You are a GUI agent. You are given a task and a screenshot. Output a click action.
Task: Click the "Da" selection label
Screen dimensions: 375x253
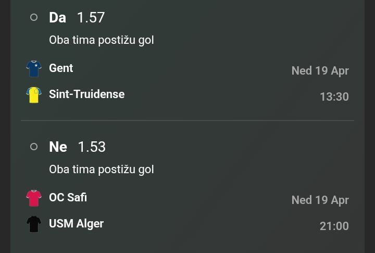pos(57,17)
